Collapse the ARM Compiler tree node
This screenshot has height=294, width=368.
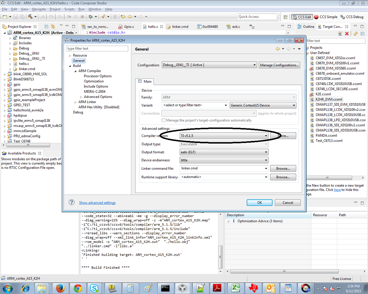[x=75, y=71]
